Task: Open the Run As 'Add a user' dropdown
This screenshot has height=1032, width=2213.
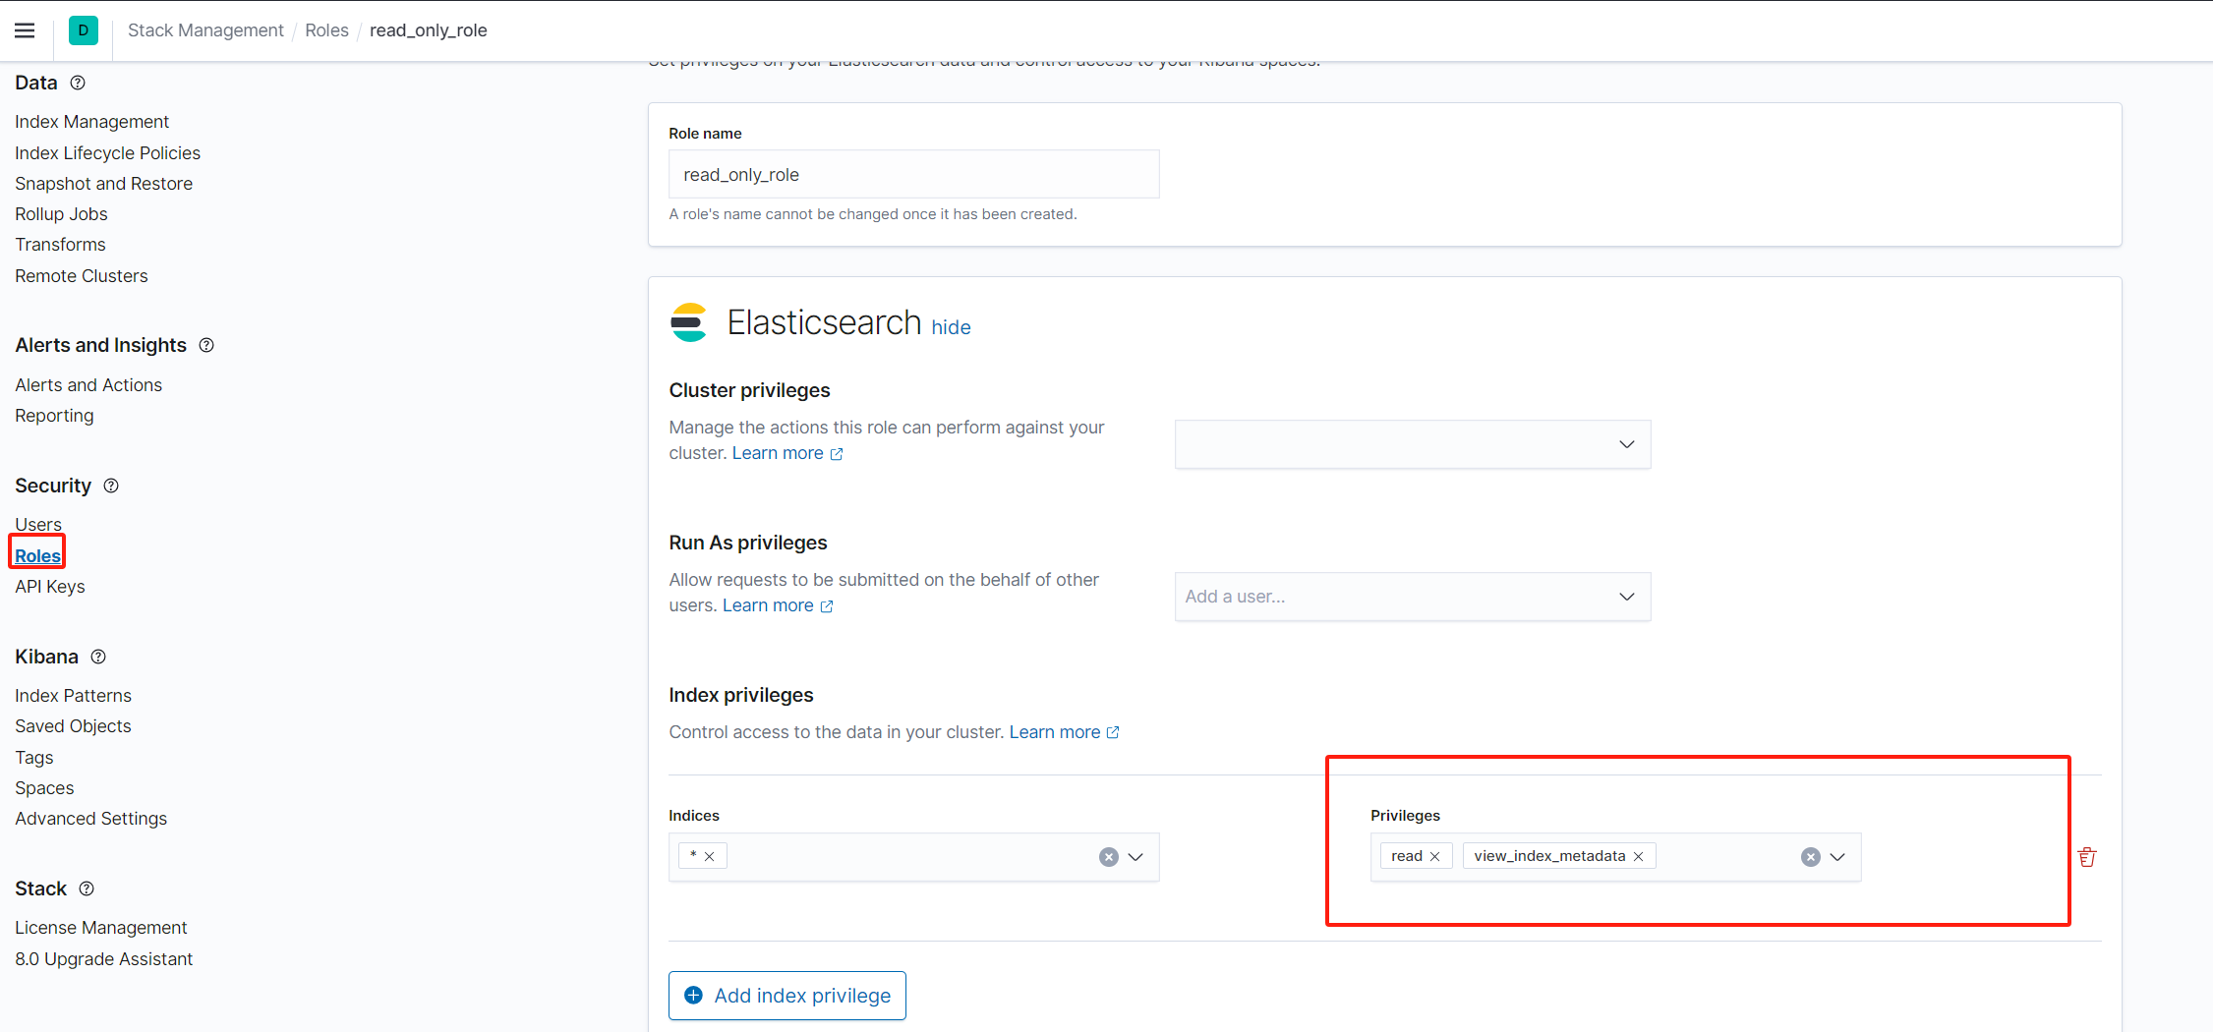Action: (1413, 597)
